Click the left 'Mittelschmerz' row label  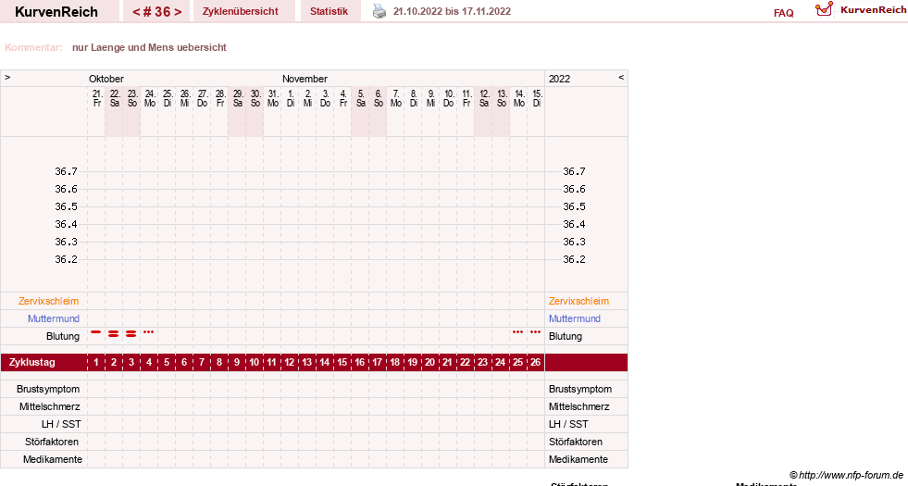[50, 406]
